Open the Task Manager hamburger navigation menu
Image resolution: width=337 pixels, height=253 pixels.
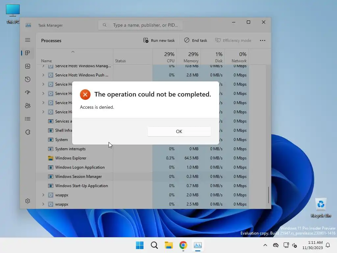[x=28, y=40]
